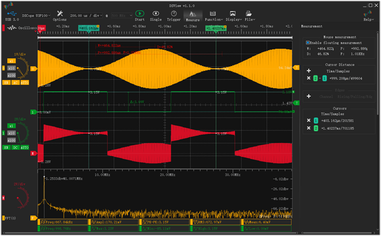Click the red math channel voltage dial
Viewport: 381px width, 236px height.
(x=22, y=198)
